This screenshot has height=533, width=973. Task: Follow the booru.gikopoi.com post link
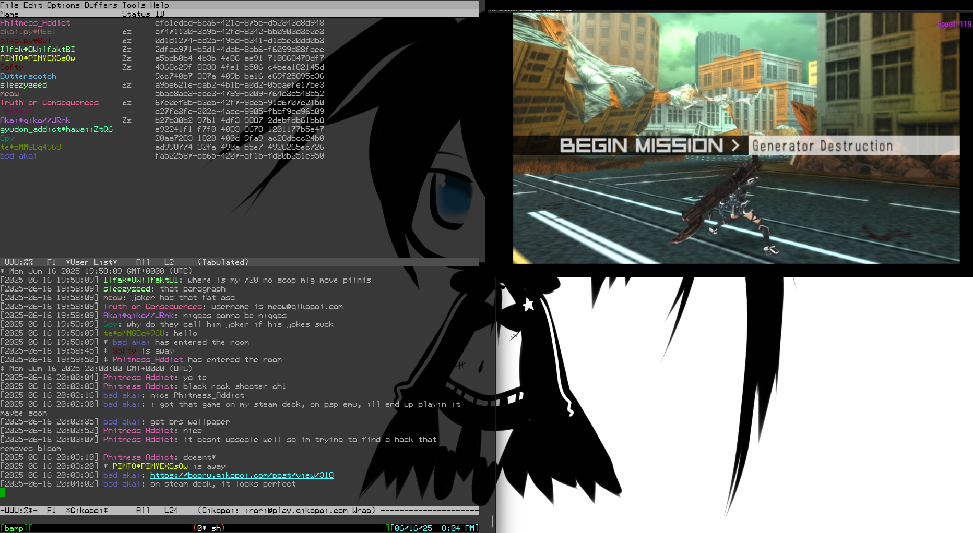coord(242,475)
